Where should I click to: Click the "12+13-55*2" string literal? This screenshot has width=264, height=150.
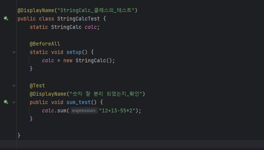pyautogui.click(x=117, y=111)
